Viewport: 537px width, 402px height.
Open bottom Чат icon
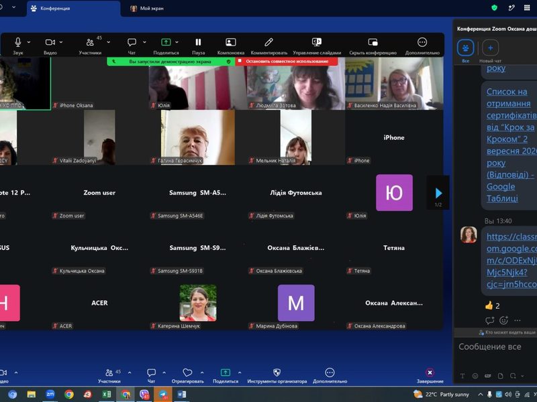tap(152, 373)
